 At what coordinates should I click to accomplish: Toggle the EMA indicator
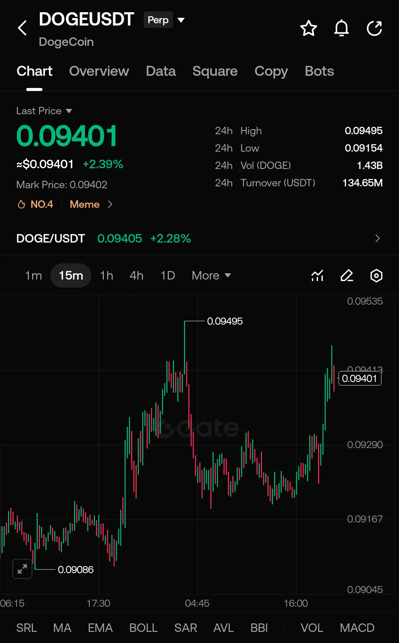coord(100,628)
